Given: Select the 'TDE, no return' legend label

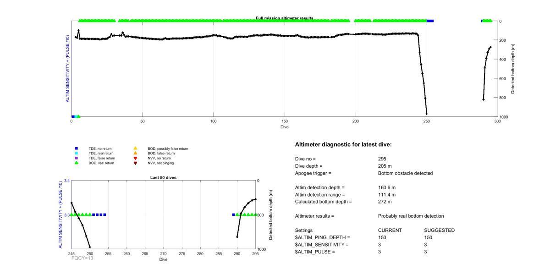Looking at the screenshot, I should coord(100,149).
